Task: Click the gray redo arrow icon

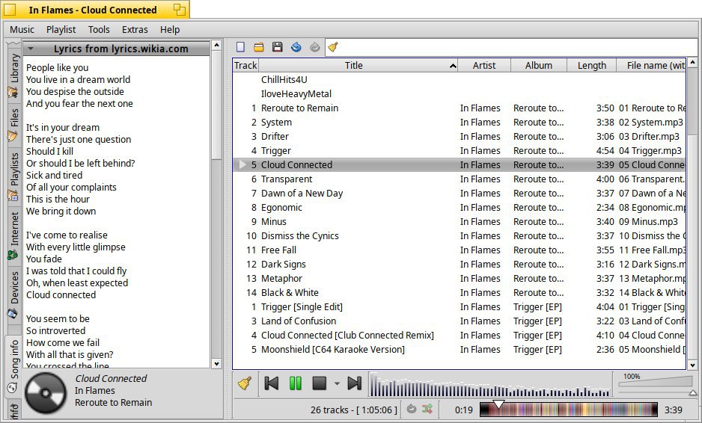Action: [315, 47]
